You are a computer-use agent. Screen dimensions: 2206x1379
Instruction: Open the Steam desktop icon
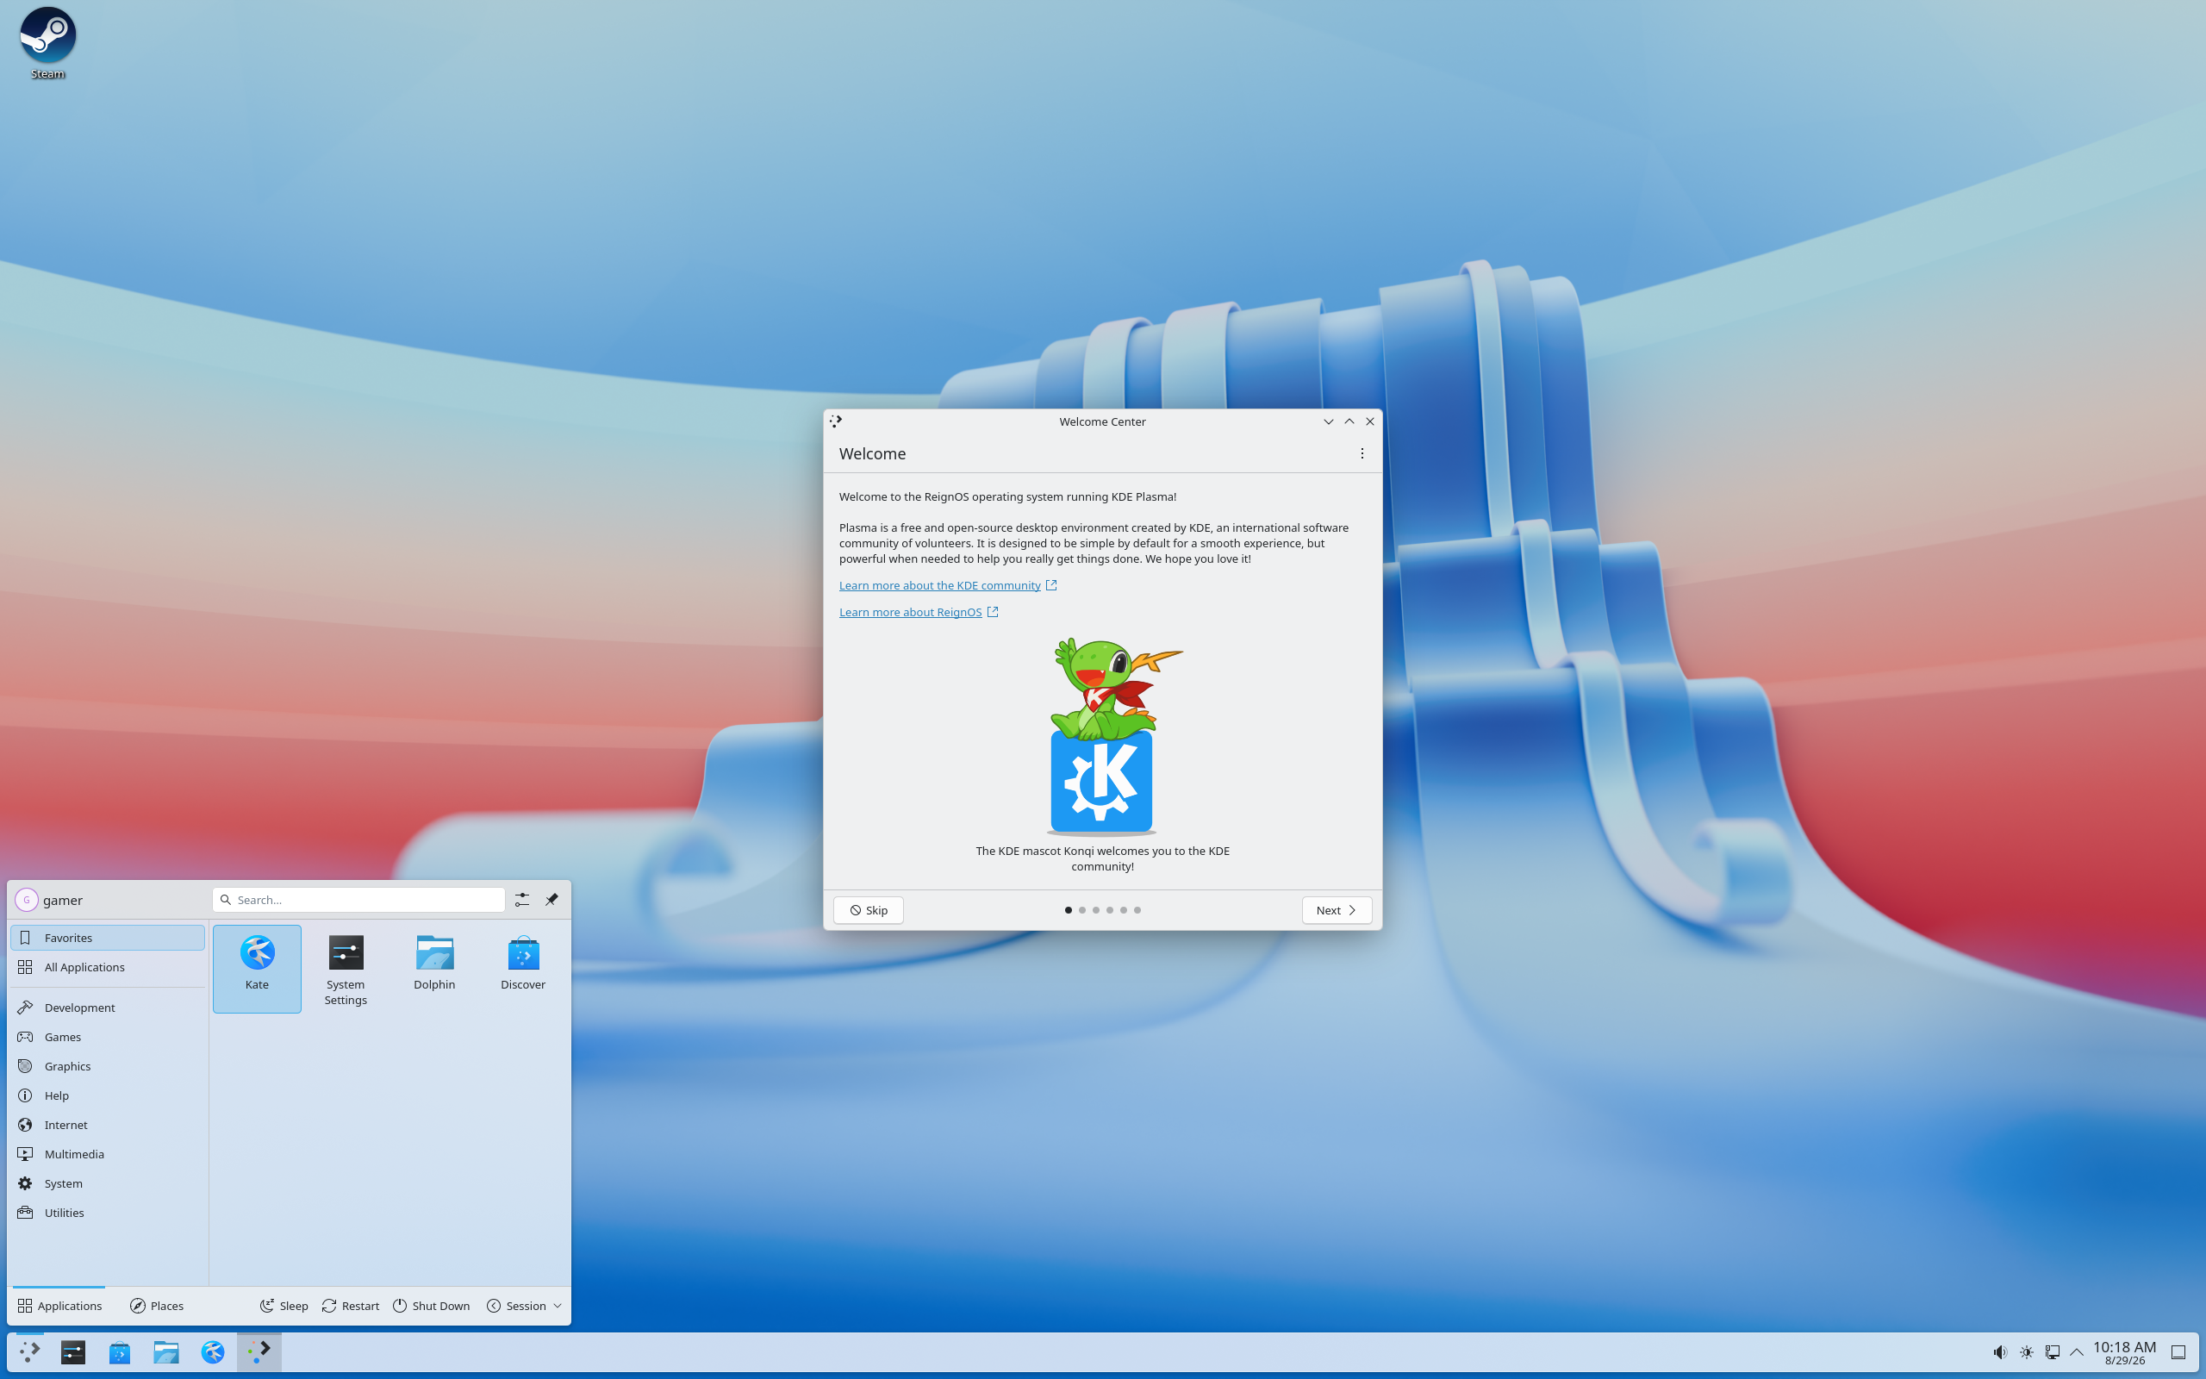pyautogui.click(x=47, y=43)
